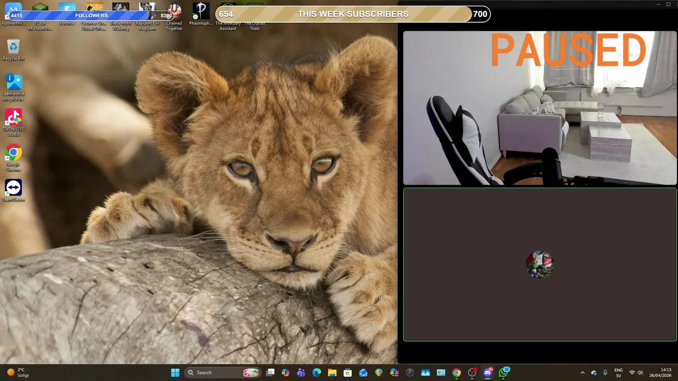Viewport: 678px width, 381px height.
Task: Show hidden system tray icons
Action: point(583,373)
